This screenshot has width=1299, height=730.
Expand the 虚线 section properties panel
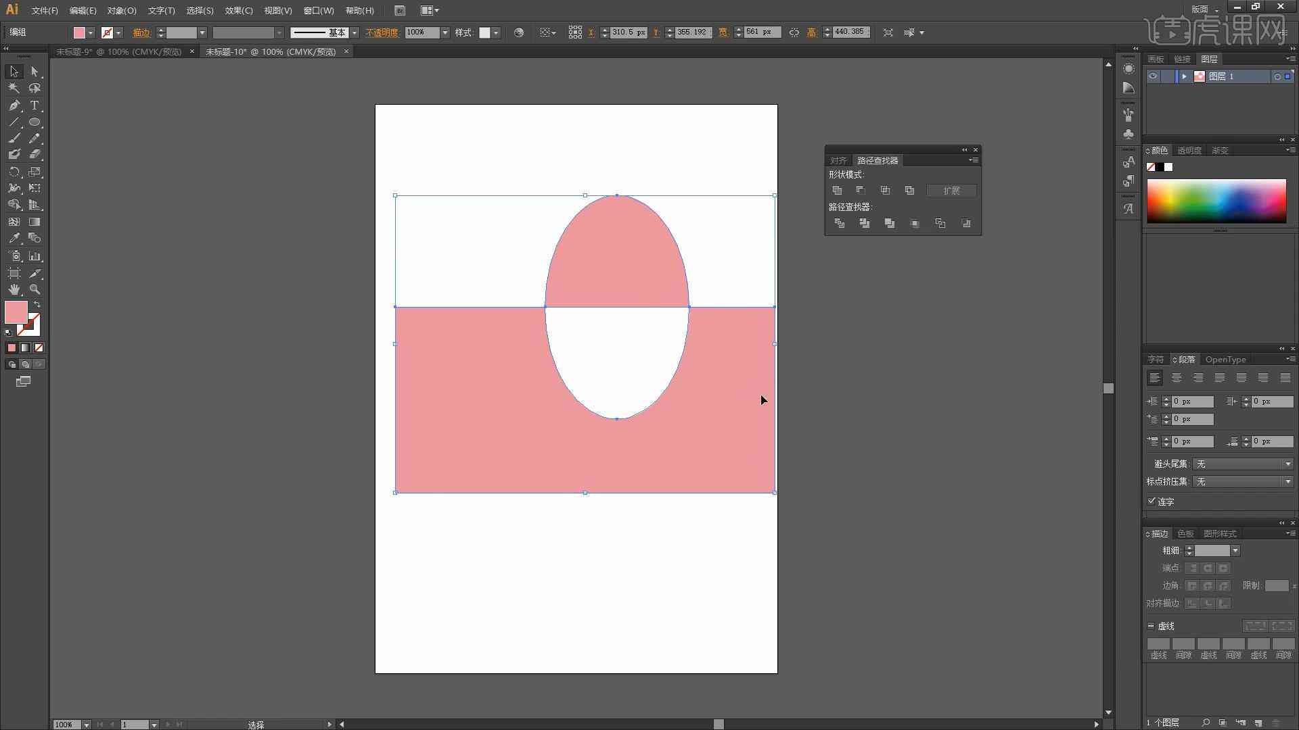[1152, 626]
